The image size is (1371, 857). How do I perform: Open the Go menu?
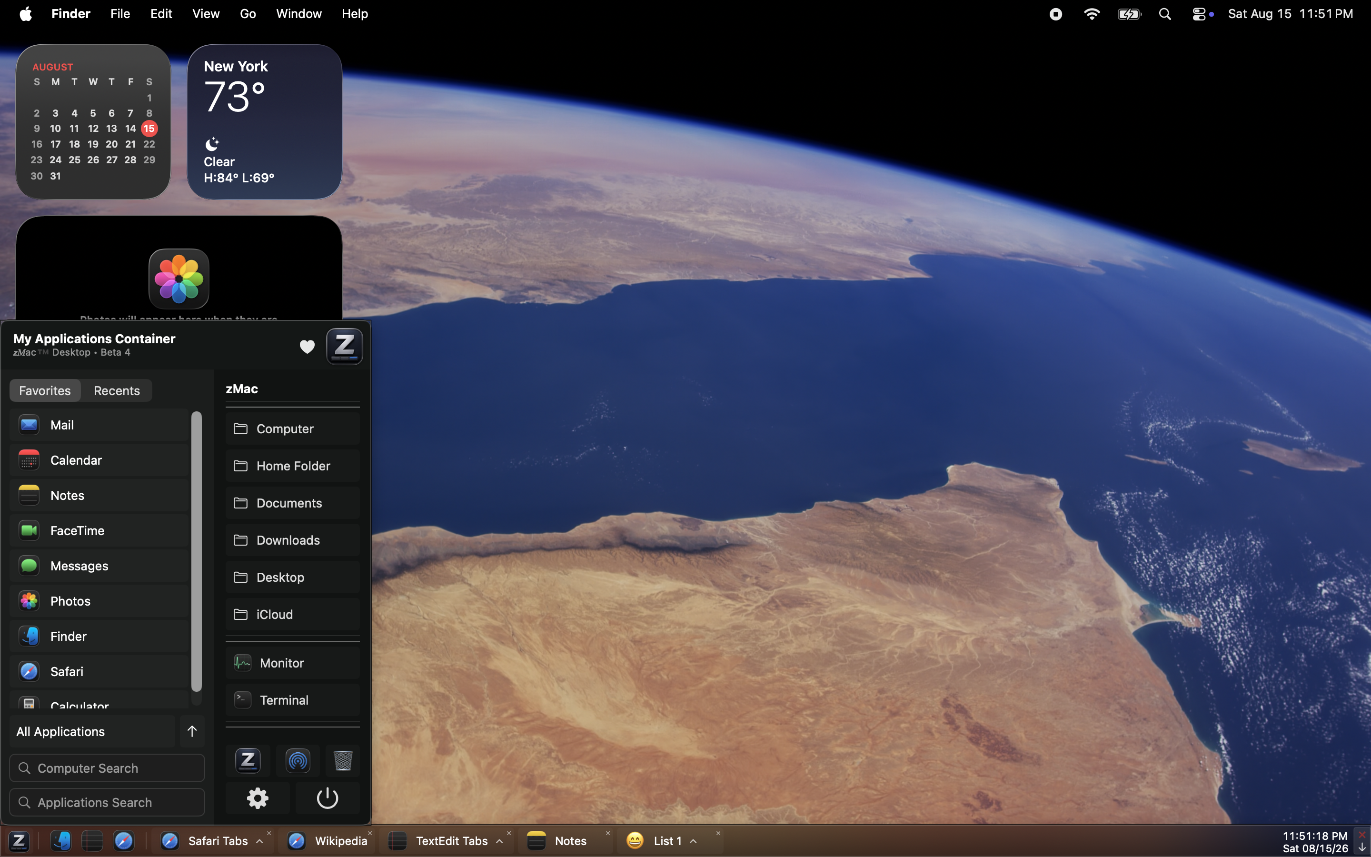click(248, 14)
